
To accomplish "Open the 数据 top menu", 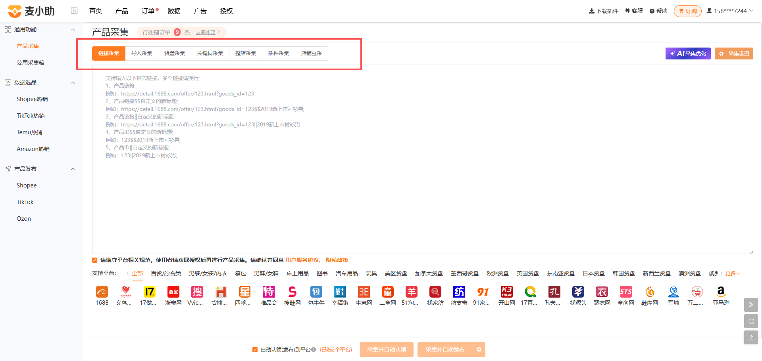I will click(174, 11).
